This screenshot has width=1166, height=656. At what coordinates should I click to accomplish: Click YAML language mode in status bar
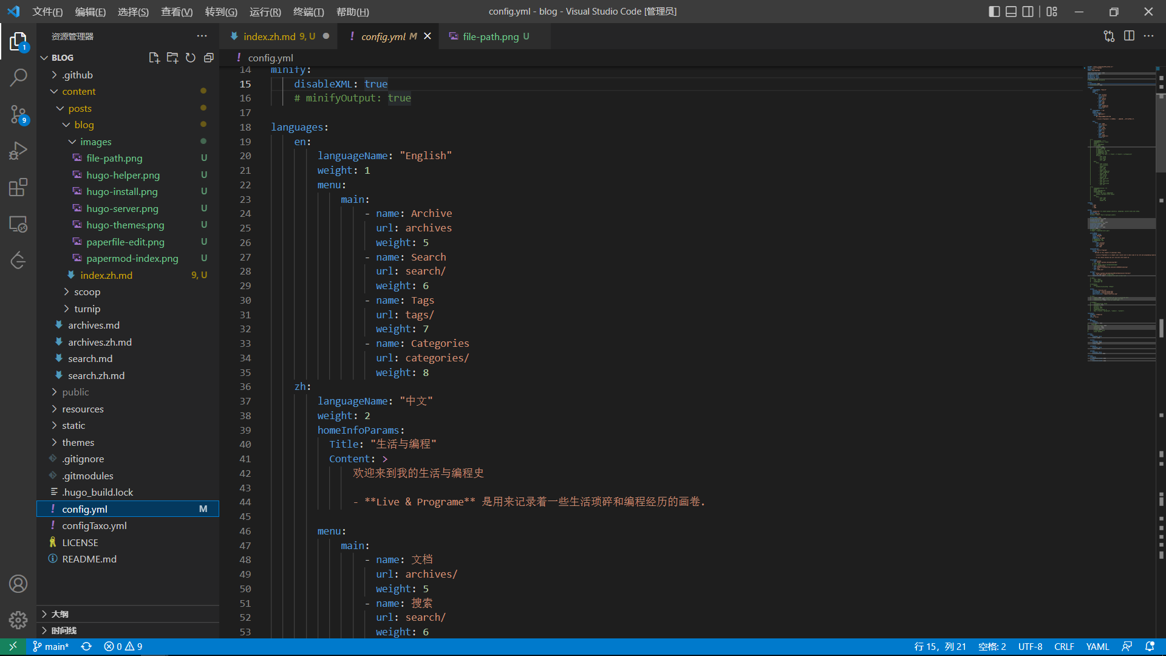click(1097, 646)
